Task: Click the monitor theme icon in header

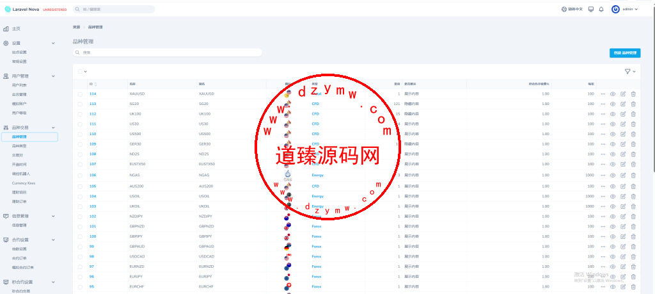Action: point(590,9)
